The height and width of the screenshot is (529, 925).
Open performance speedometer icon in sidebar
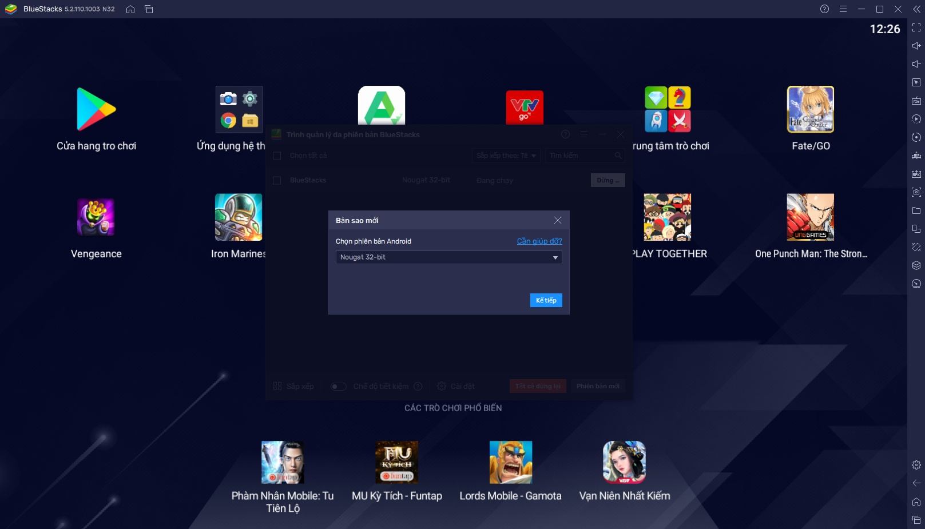pyautogui.click(x=916, y=284)
